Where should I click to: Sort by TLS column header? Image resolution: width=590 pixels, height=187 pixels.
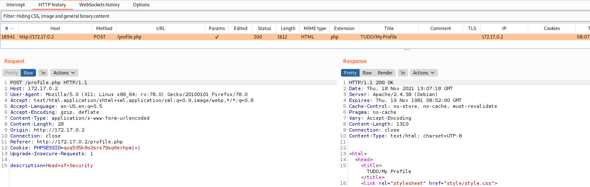[x=472, y=28]
